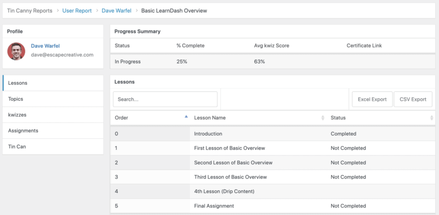Click the Lesson Name column header
Image resolution: width=439 pixels, height=215 pixels.
pyautogui.click(x=258, y=118)
